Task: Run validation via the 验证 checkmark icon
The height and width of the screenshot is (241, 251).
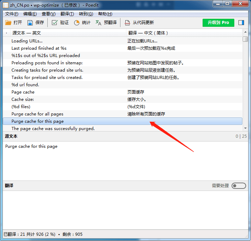Action: tap(54, 23)
